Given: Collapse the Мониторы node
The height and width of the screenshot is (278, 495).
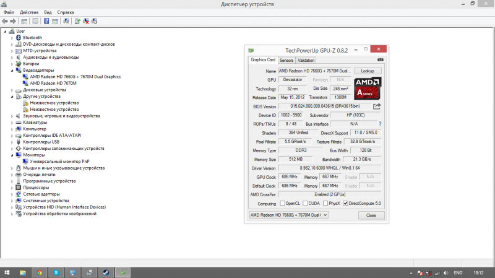Looking at the screenshot, I should [x=12, y=155].
